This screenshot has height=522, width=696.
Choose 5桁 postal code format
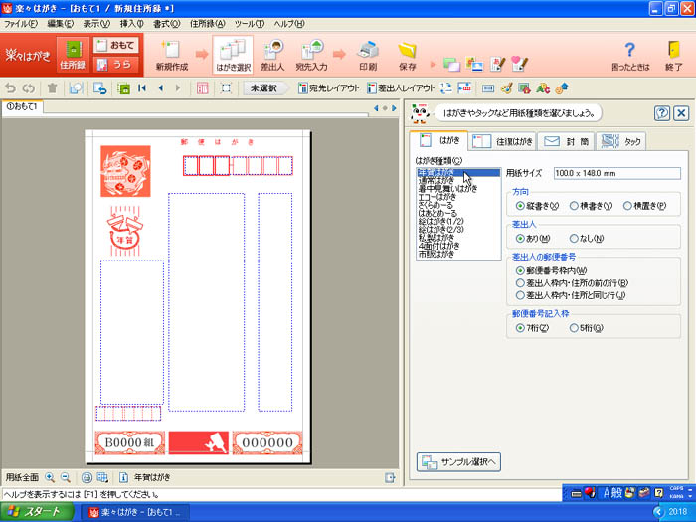[570, 328]
